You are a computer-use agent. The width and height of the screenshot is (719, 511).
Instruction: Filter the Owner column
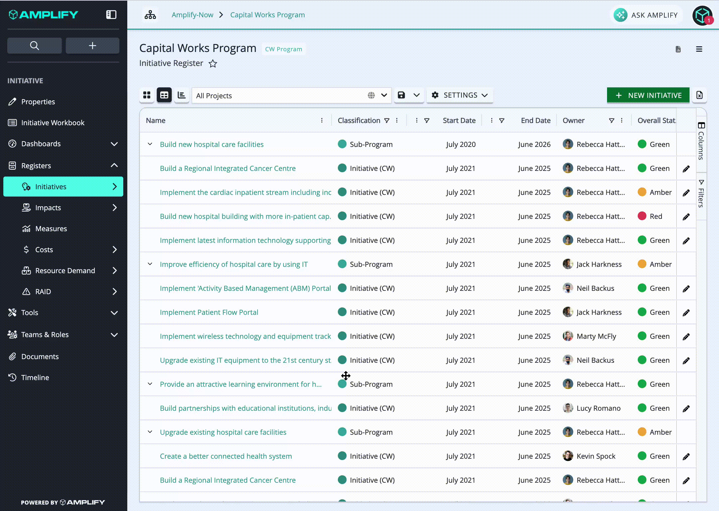612,121
